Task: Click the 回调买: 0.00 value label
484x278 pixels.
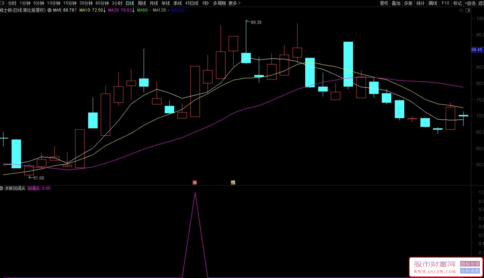Action: 39,188
